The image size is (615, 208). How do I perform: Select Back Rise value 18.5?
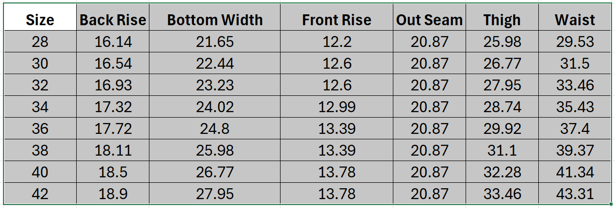point(113,172)
